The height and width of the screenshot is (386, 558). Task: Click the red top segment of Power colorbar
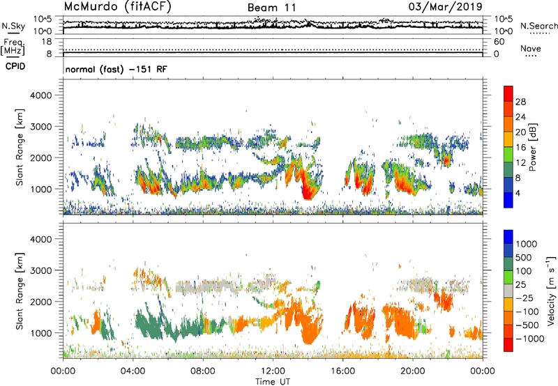[x=508, y=93]
